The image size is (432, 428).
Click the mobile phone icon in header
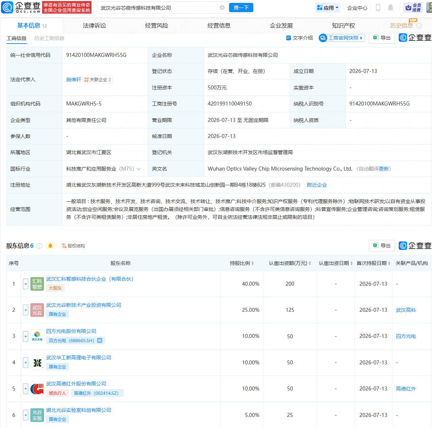pos(378,8)
